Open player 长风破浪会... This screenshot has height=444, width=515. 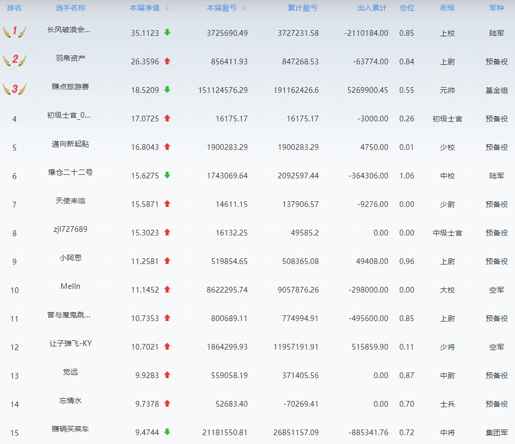tap(69, 30)
